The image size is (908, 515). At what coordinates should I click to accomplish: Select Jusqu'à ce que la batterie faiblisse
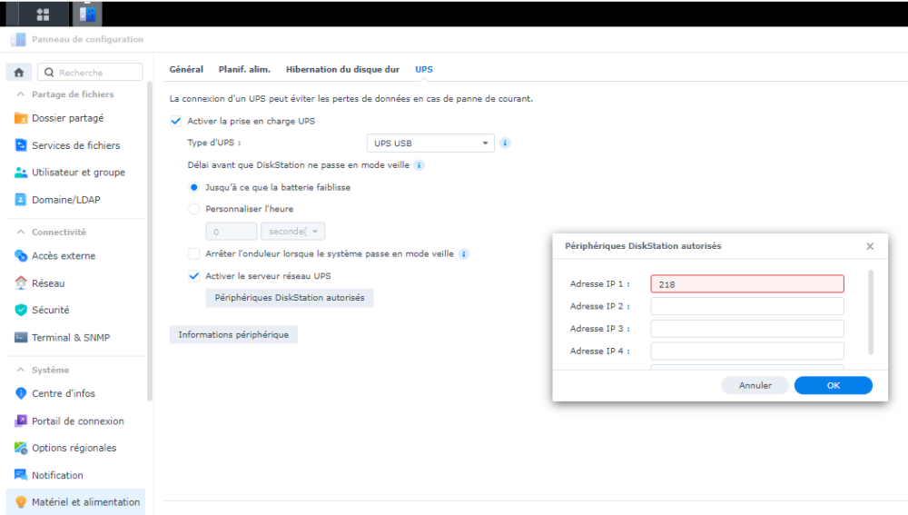coord(194,187)
